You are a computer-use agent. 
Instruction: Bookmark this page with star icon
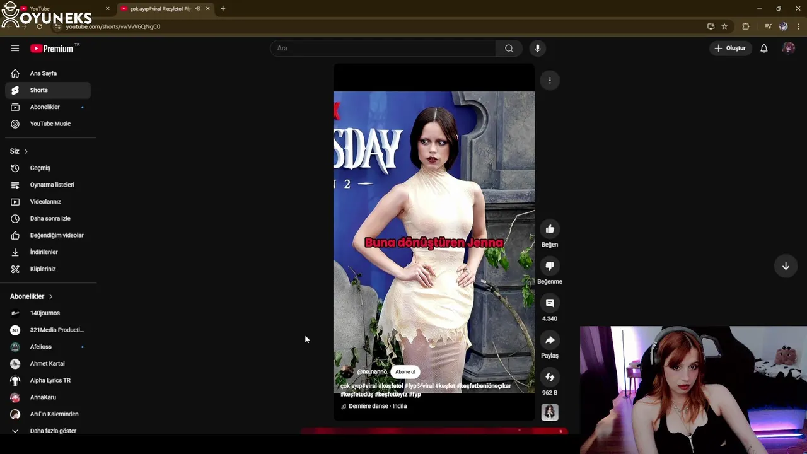[x=724, y=26]
